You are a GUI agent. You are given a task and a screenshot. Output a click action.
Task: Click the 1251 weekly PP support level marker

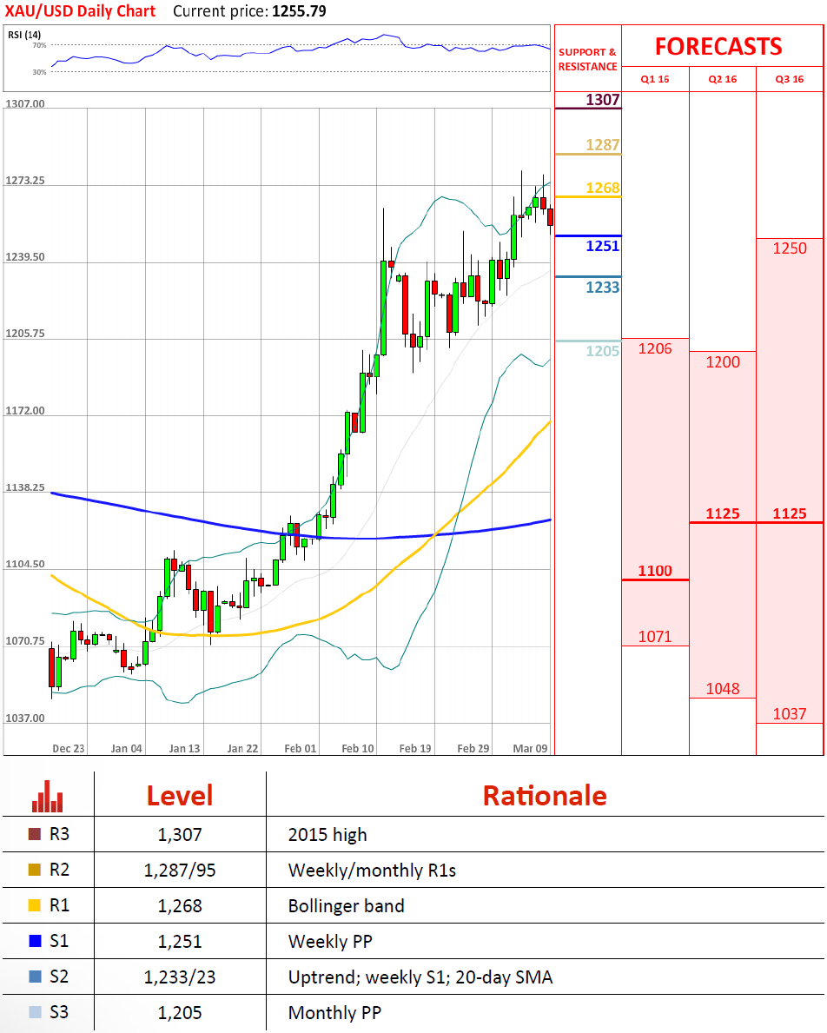coord(602,246)
